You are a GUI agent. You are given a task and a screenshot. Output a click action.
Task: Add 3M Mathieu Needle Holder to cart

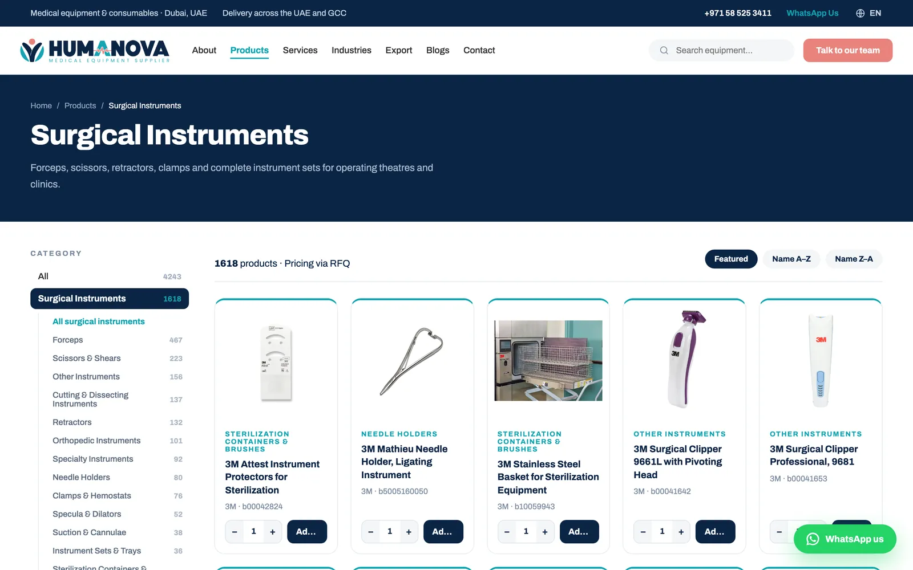(x=443, y=532)
